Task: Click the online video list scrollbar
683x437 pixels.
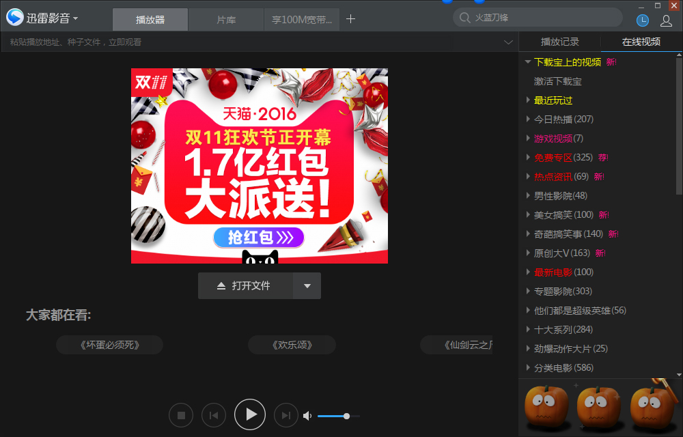Action: [679, 126]
